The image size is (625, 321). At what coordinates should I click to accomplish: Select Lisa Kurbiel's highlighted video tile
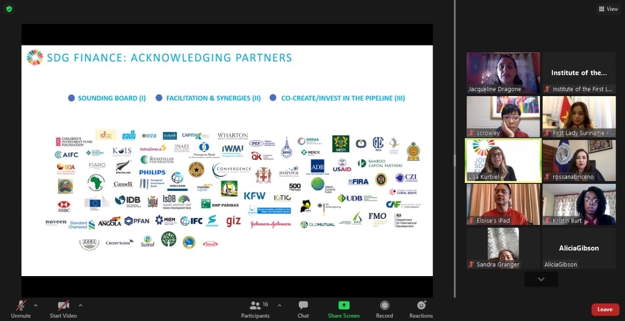pos(503,160)
